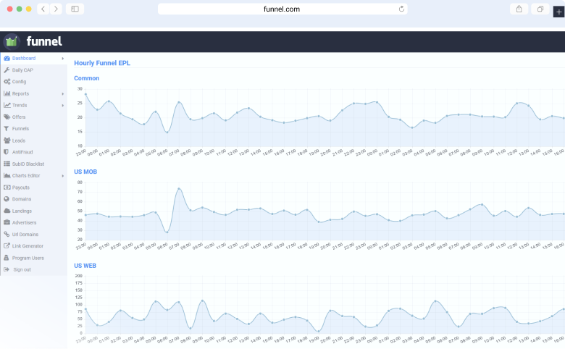Image resolution: width=565 pixels, height=349 pixels.
Task: Click the Sign out link
Action: 22,269
